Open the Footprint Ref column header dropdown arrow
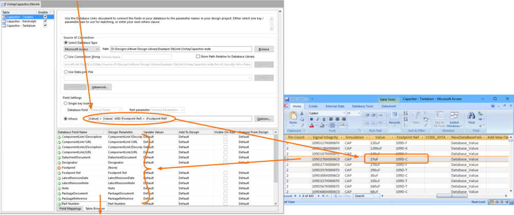514x215 pixels. click(x=421, y=138)
